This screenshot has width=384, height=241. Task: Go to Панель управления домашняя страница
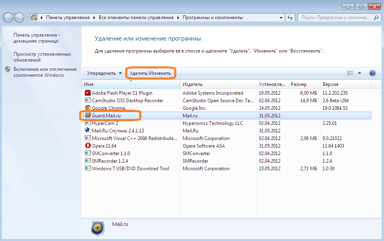(37, 38)
